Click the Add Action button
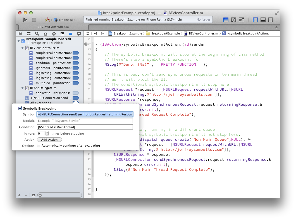The height and width of the screenshot is (220, 296). pyautogui.click(x=49, y=139)
